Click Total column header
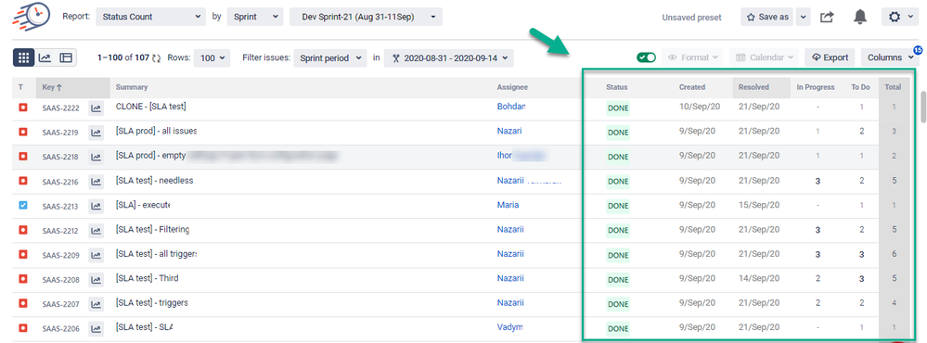The image size is (927, 343). [893, 87]
